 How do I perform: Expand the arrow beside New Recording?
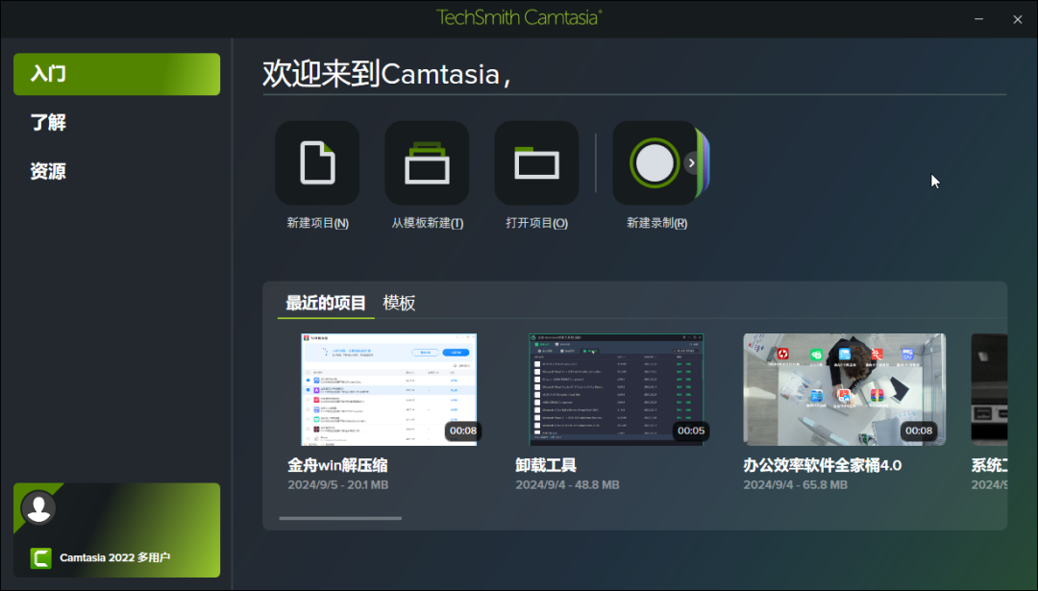692,162
